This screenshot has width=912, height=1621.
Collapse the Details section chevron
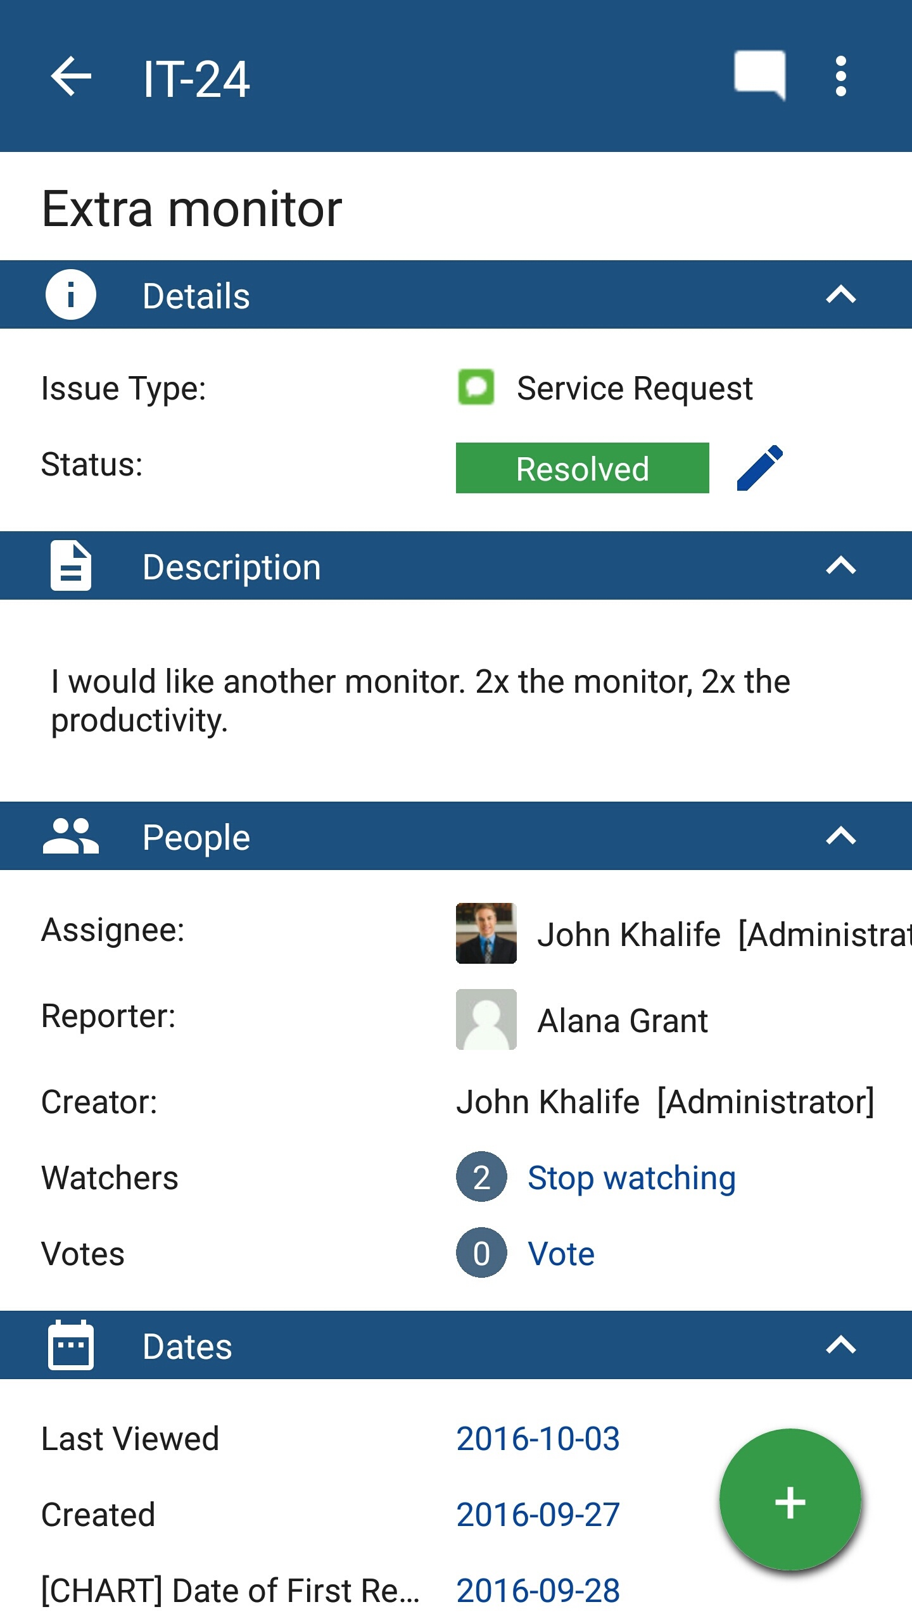840,294
